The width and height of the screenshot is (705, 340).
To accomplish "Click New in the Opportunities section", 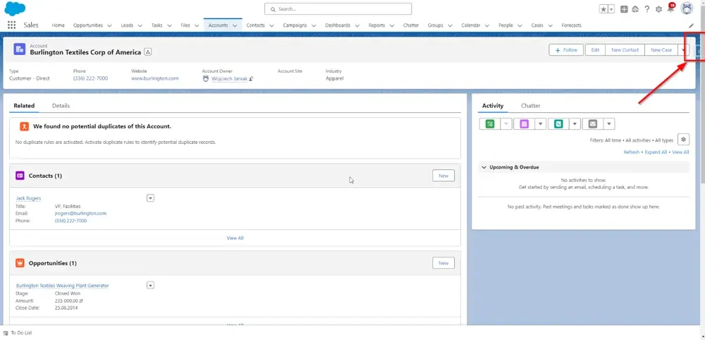I will pyautogui.click(x=443, y=263).
